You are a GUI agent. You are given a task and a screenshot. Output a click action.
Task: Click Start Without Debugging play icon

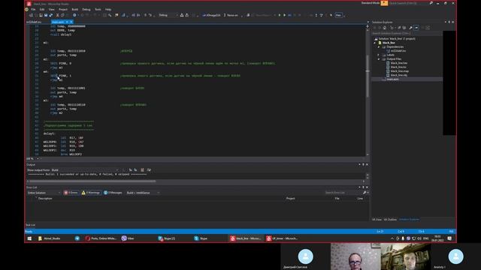pyautogui.click(x=284, y=15)
